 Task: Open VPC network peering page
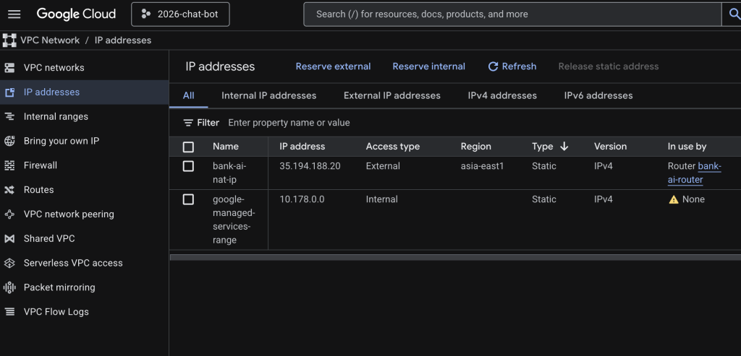[x=69, y=214]
